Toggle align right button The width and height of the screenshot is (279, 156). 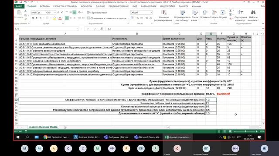75,18
